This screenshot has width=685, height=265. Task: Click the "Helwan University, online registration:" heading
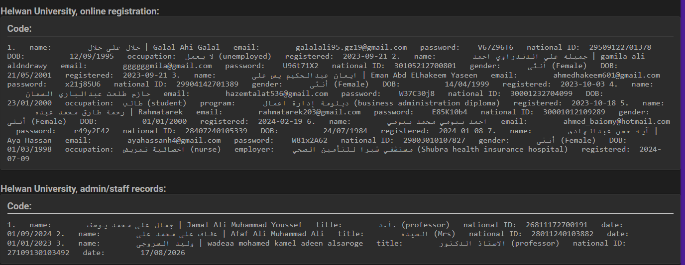[x=80, y=10]
